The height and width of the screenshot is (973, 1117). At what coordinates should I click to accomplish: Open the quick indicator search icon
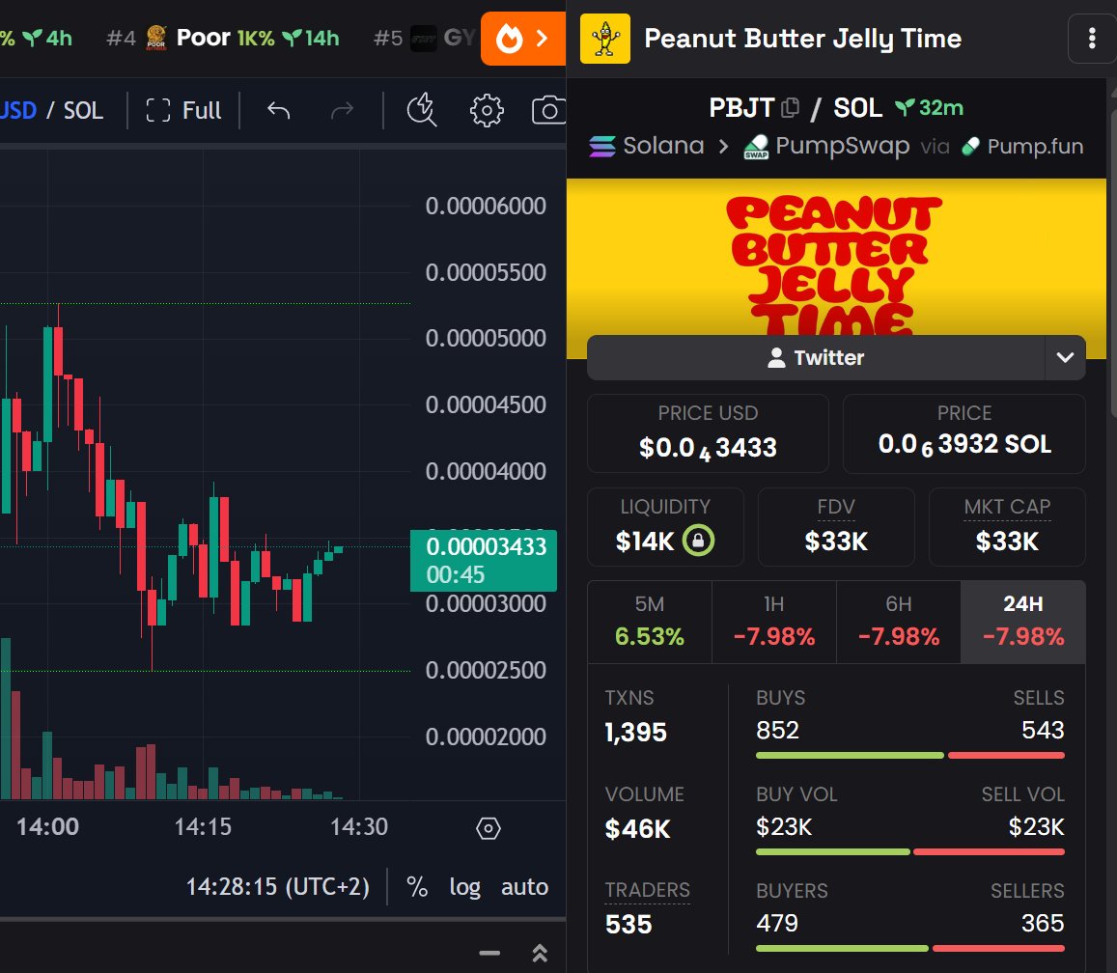(x=422, y=110)
